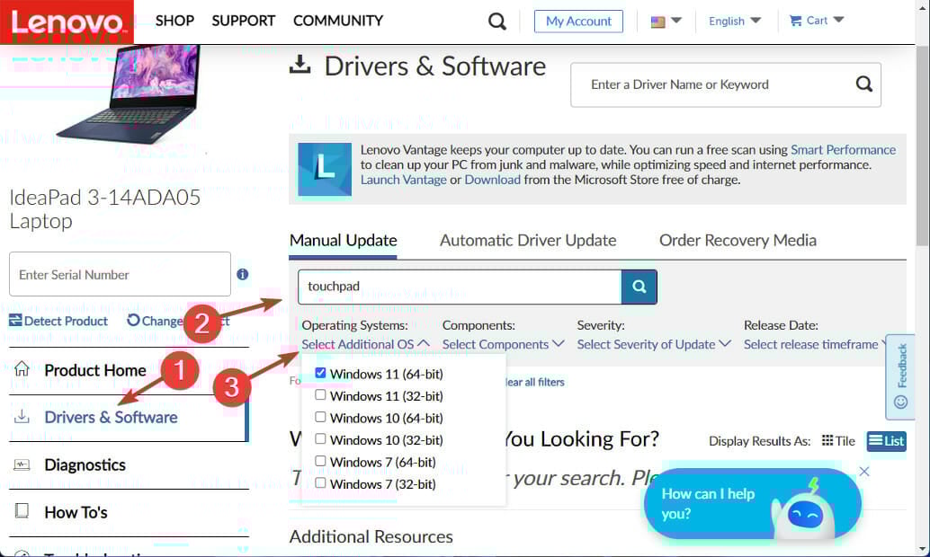Click the Product Home house icon
Screen dimensions: 930x557
click(22, 368)
